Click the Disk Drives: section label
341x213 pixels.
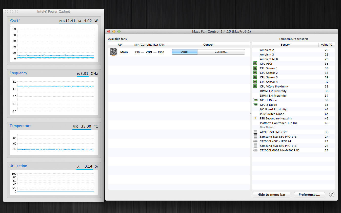click(x=267, y=127)
